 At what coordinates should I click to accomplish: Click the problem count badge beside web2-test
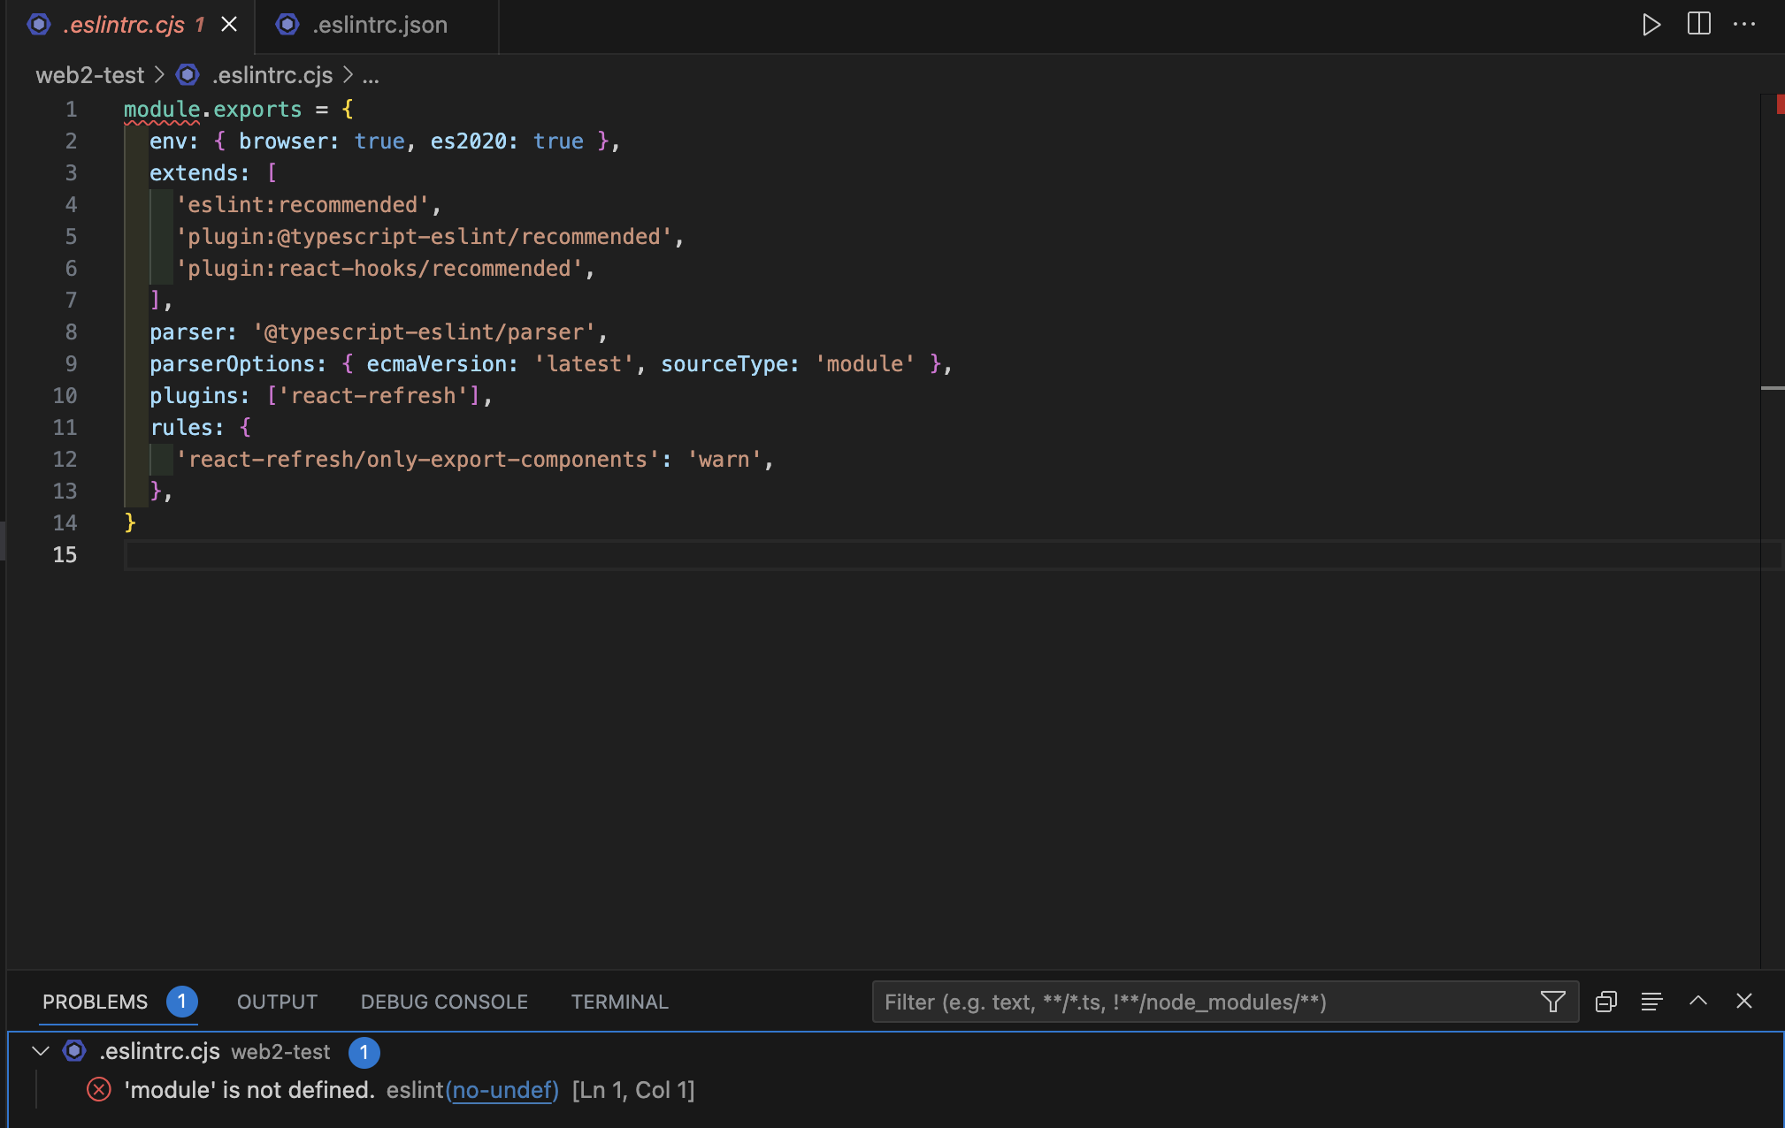(364, 1052)
